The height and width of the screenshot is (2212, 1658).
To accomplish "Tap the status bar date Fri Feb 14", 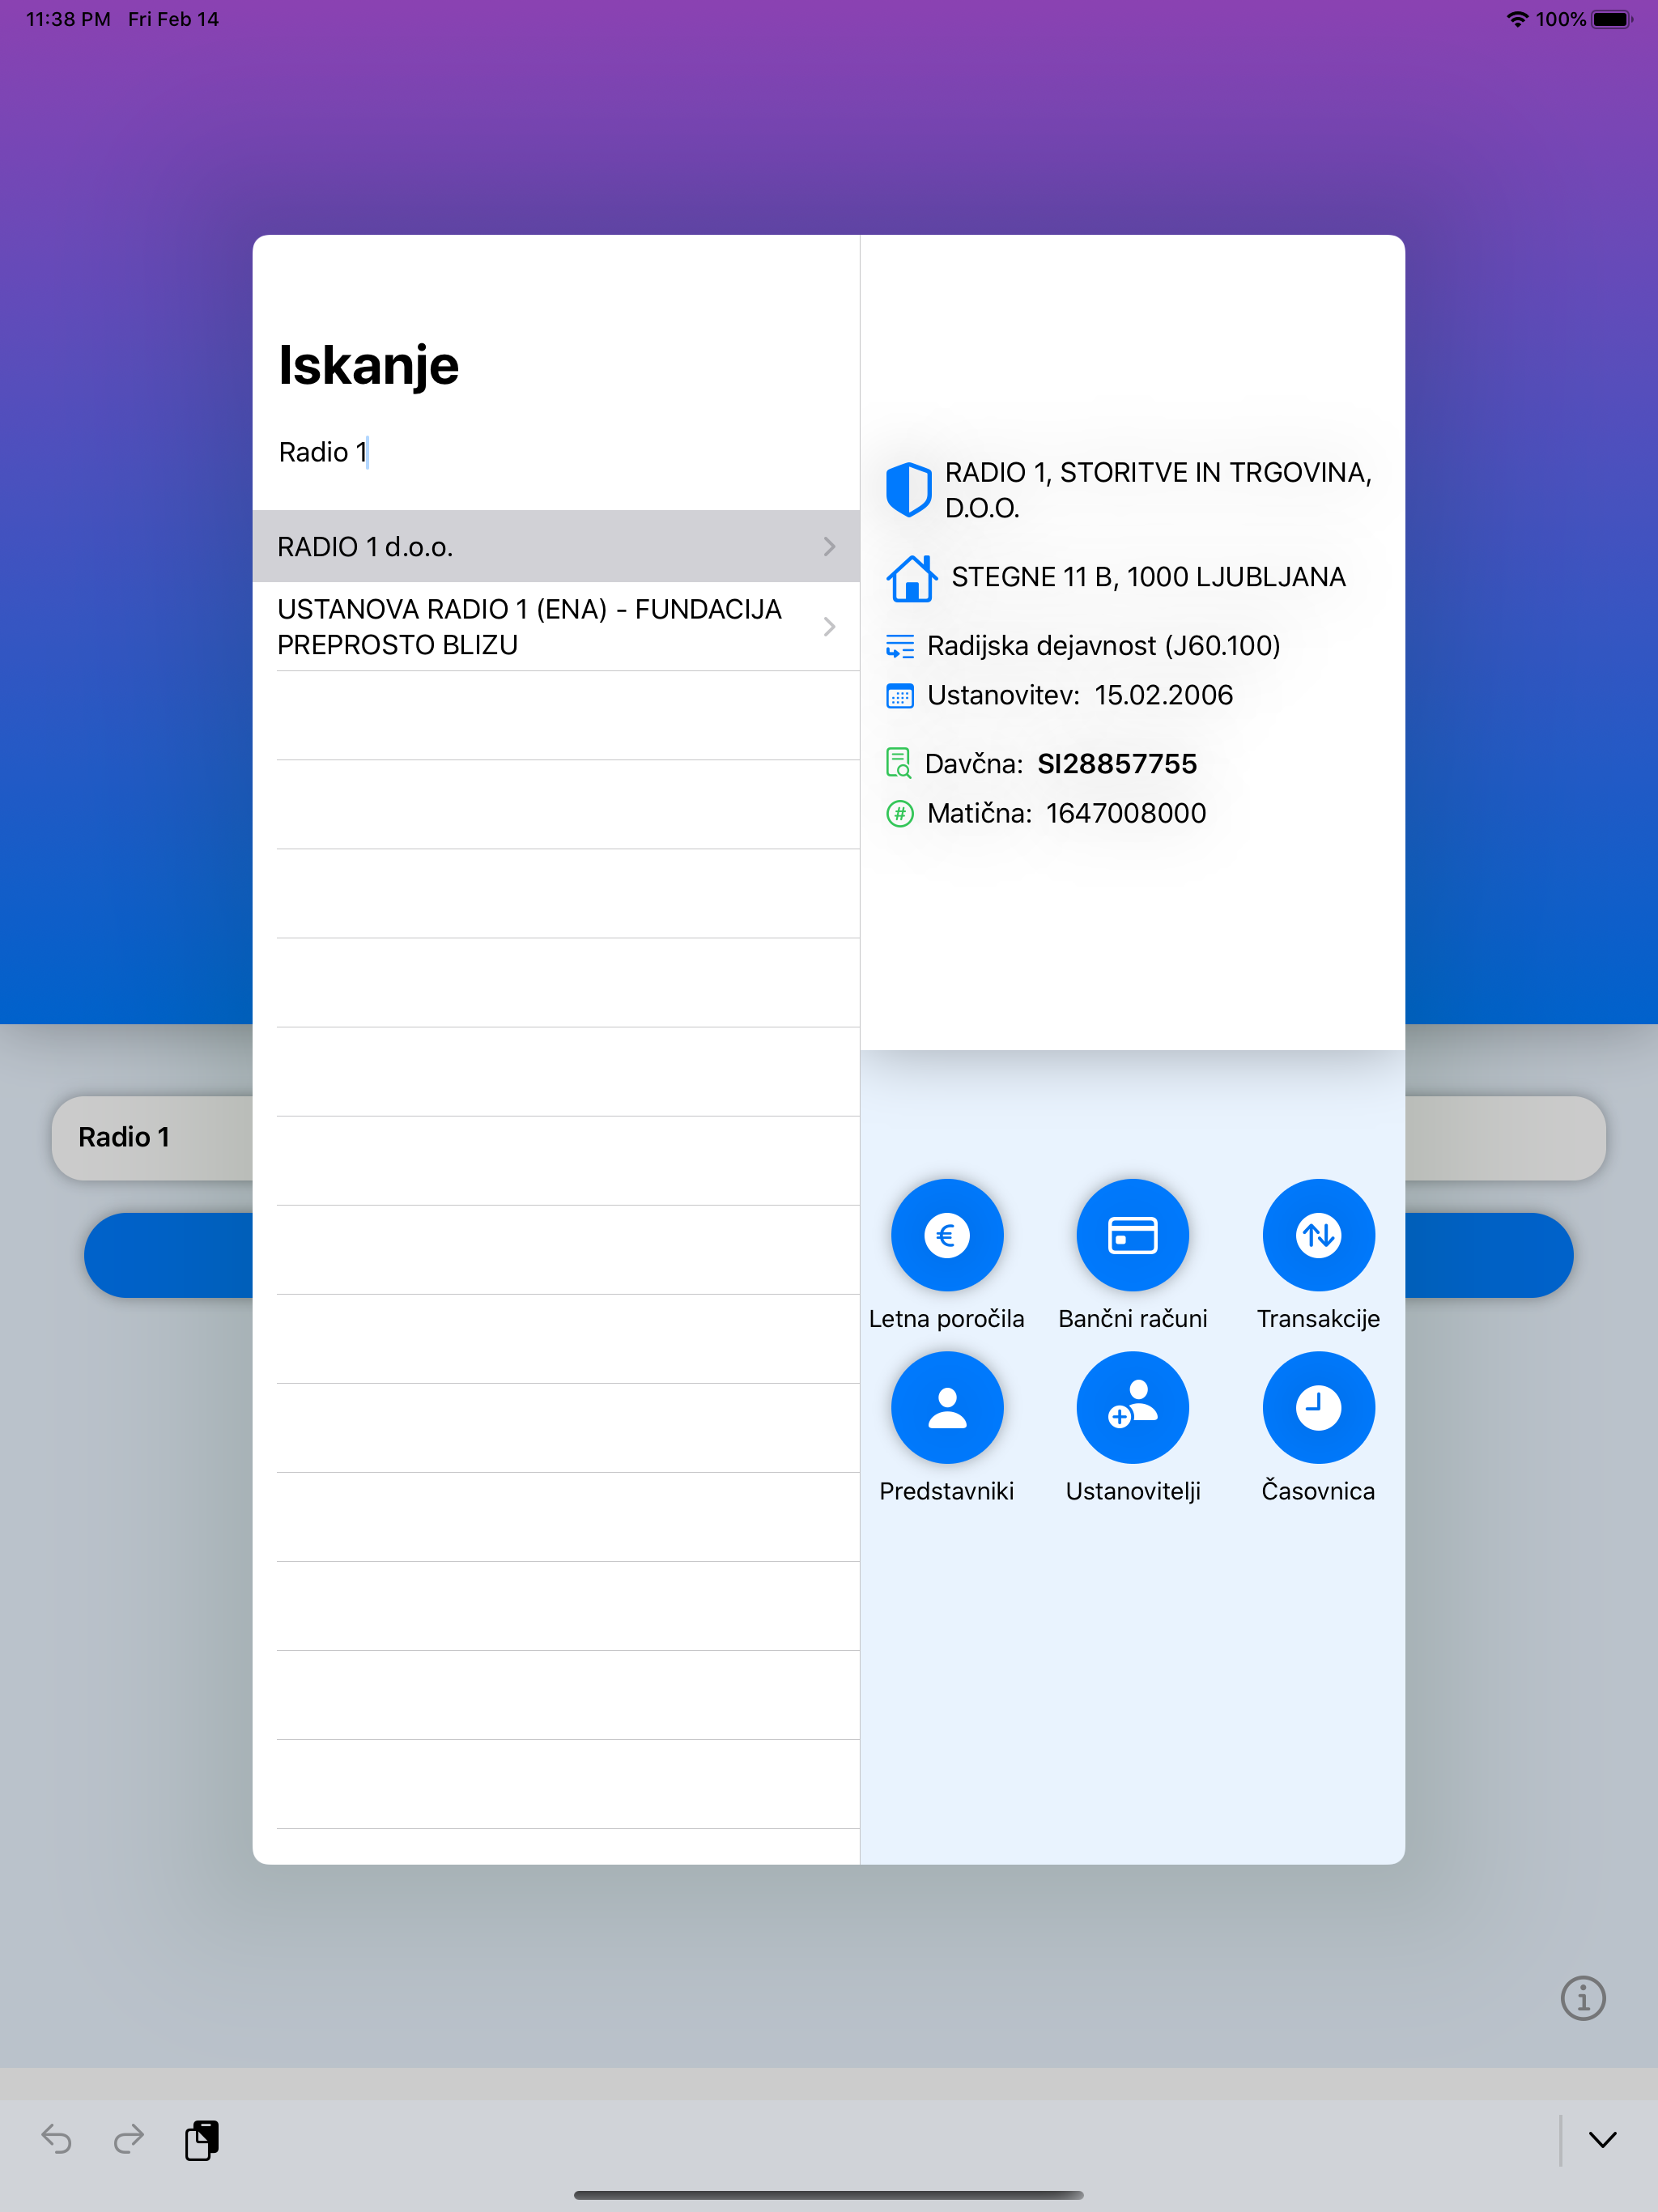I will (x=173, y=19).
